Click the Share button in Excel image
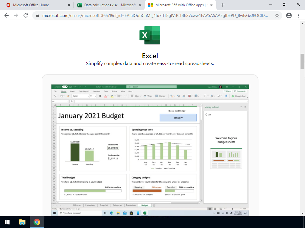The height and width of the screenshot is (228, 305). 227,91
